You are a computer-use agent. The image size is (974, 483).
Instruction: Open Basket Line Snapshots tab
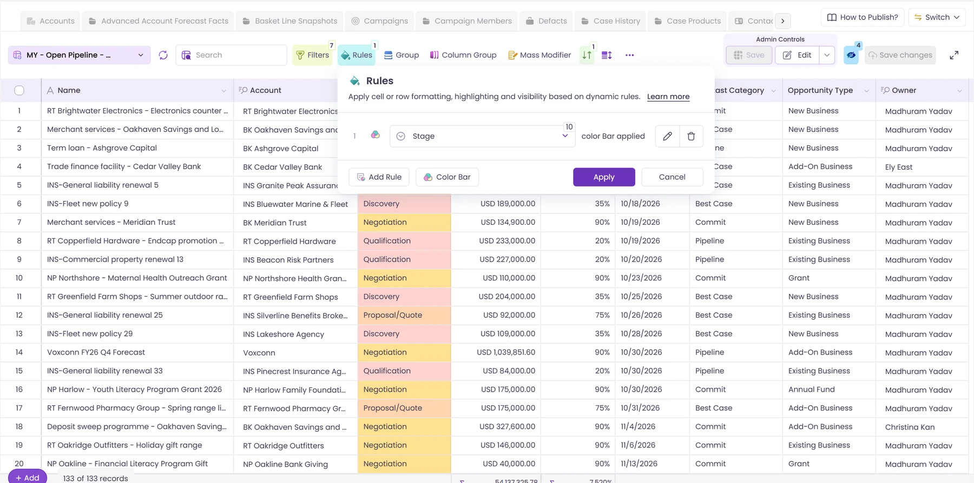[x=289, y=21]
